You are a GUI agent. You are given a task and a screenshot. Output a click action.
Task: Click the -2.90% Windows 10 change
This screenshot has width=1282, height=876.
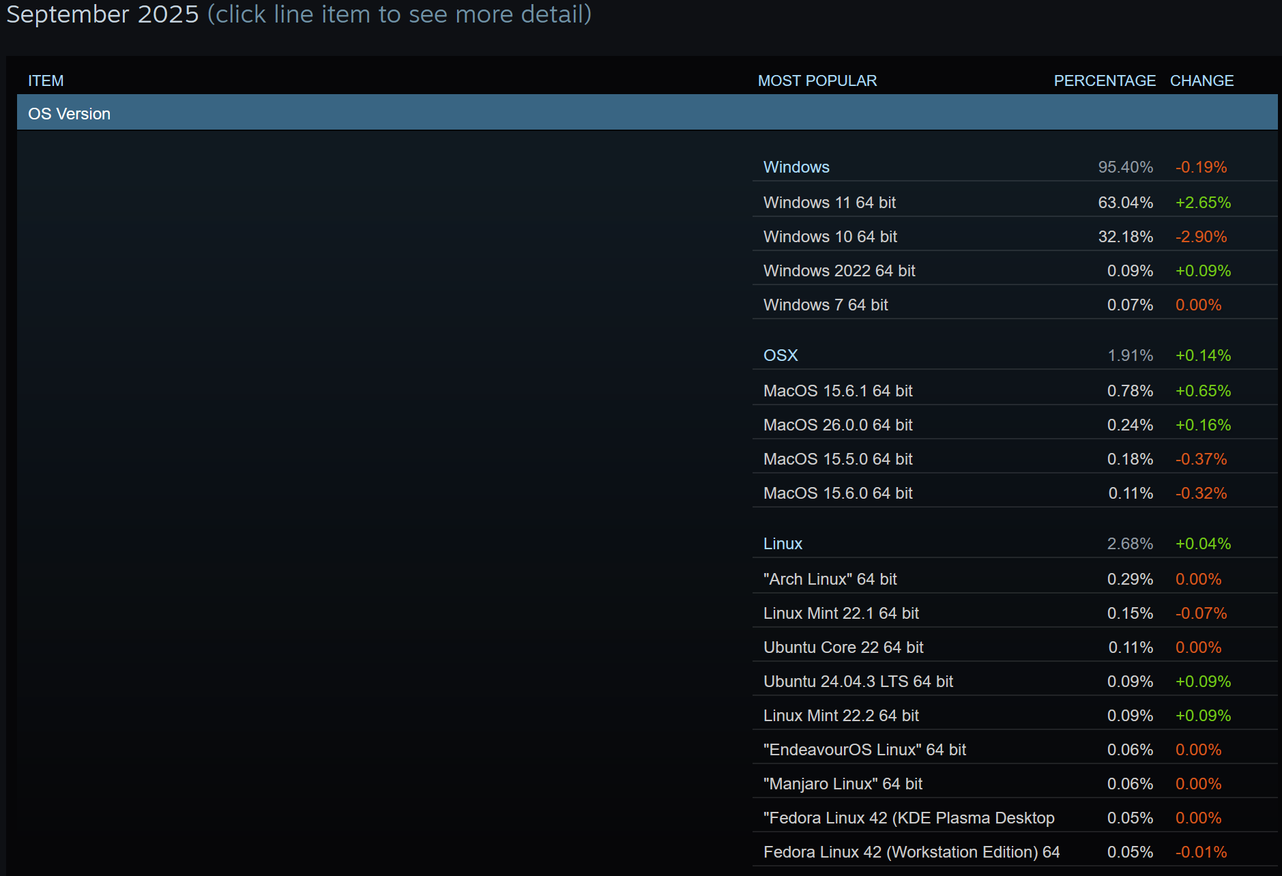tap(1201, 237)
